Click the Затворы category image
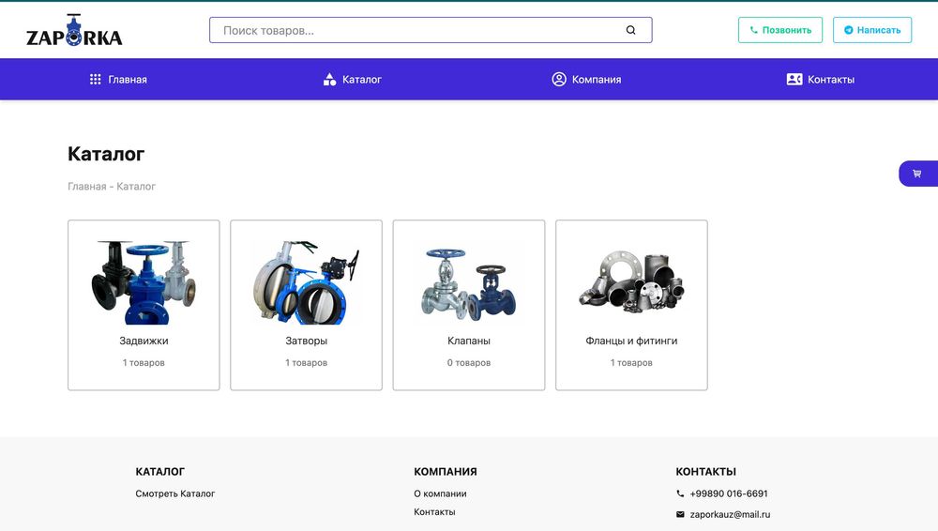The height and width of the screenshot is (531, 938). [x=307, y=282]
